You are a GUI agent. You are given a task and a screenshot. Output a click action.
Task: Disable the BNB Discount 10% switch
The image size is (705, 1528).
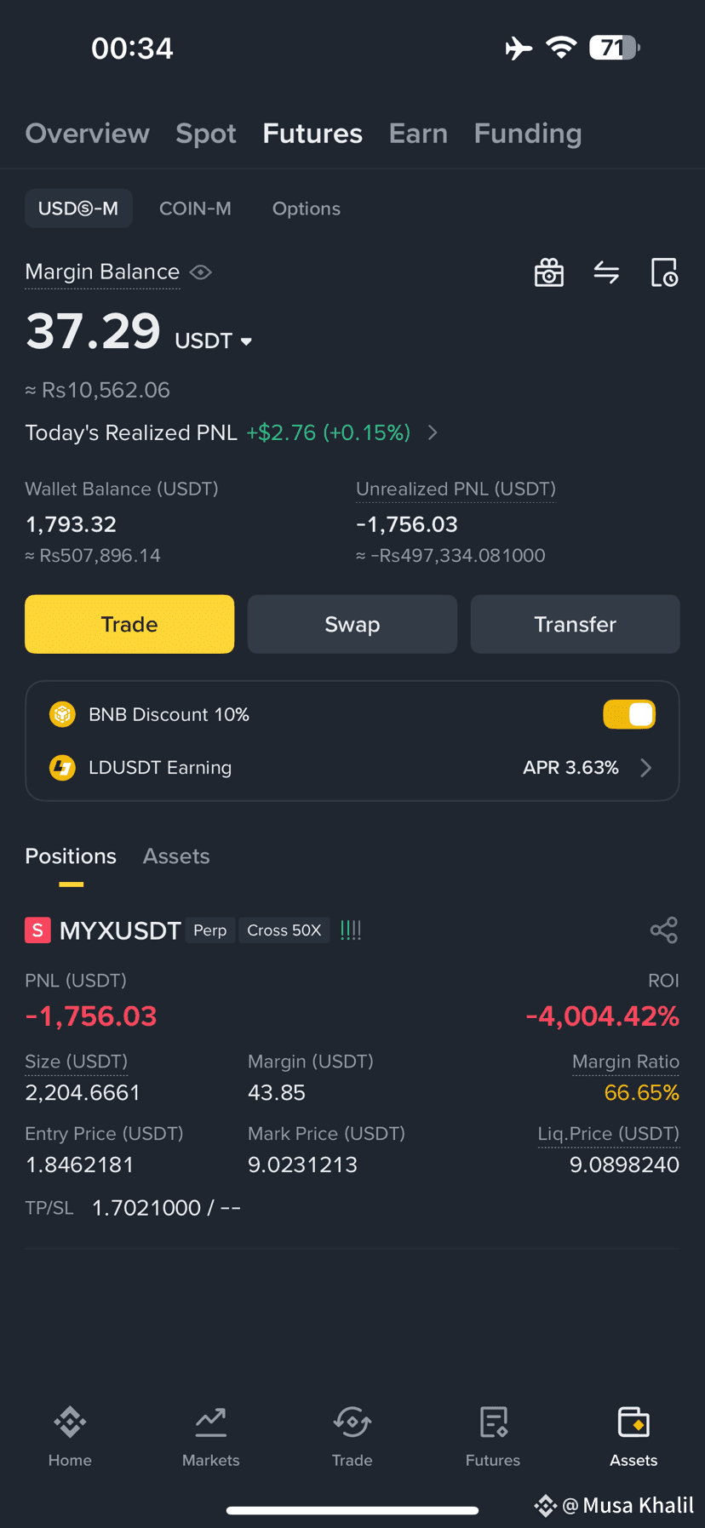coord(629,714)
